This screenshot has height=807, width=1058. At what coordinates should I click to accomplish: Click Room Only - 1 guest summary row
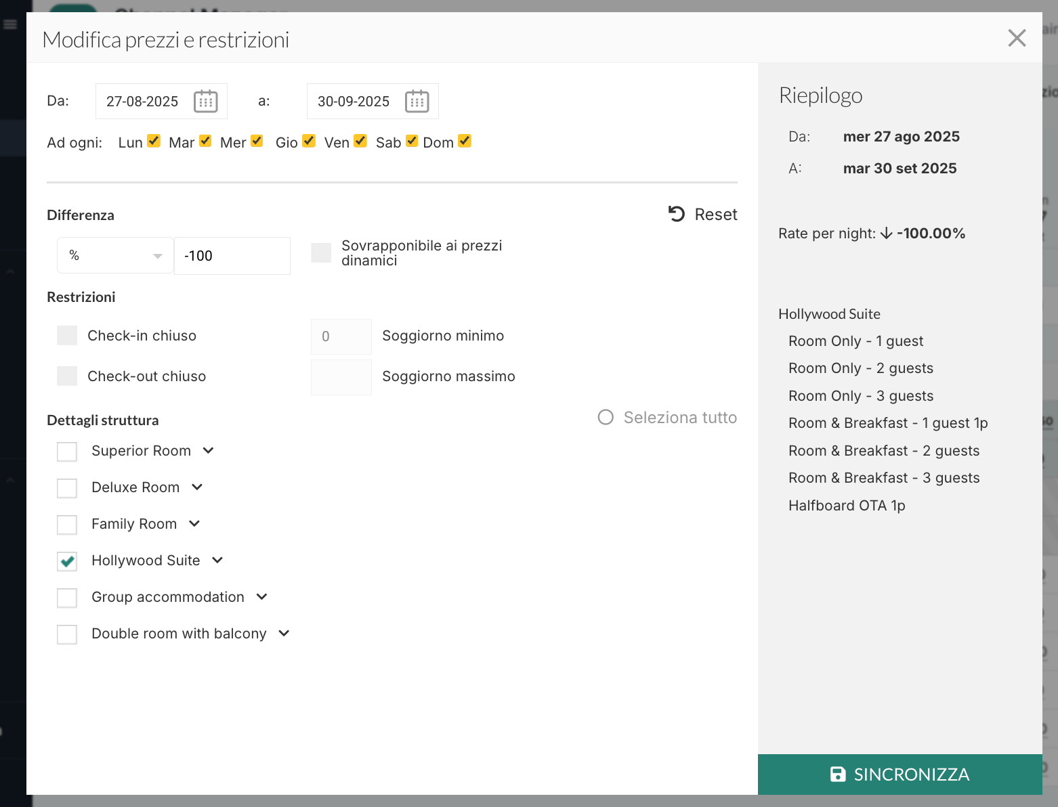click(x=855, y=341)
